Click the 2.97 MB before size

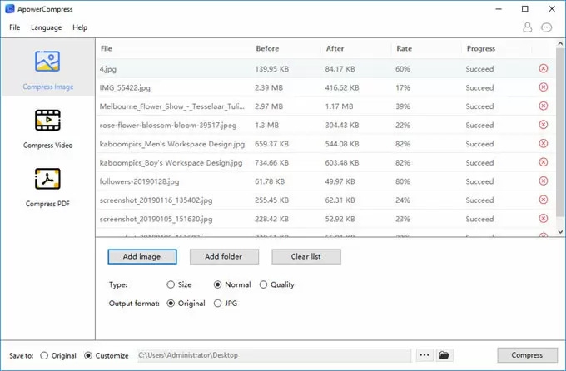tap(269, 106)
